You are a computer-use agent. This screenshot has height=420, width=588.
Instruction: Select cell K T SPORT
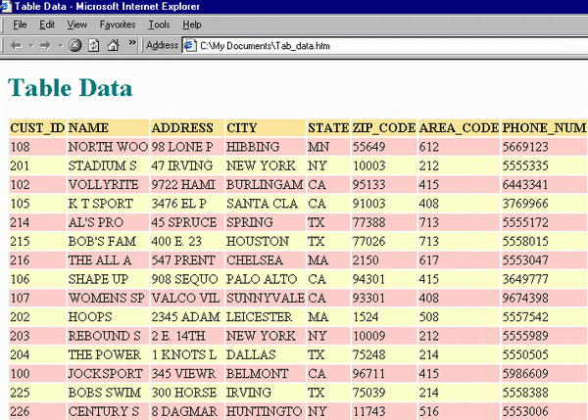click(108, 204)
